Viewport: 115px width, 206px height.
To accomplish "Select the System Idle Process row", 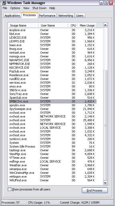I will click(x=53, y=146).
